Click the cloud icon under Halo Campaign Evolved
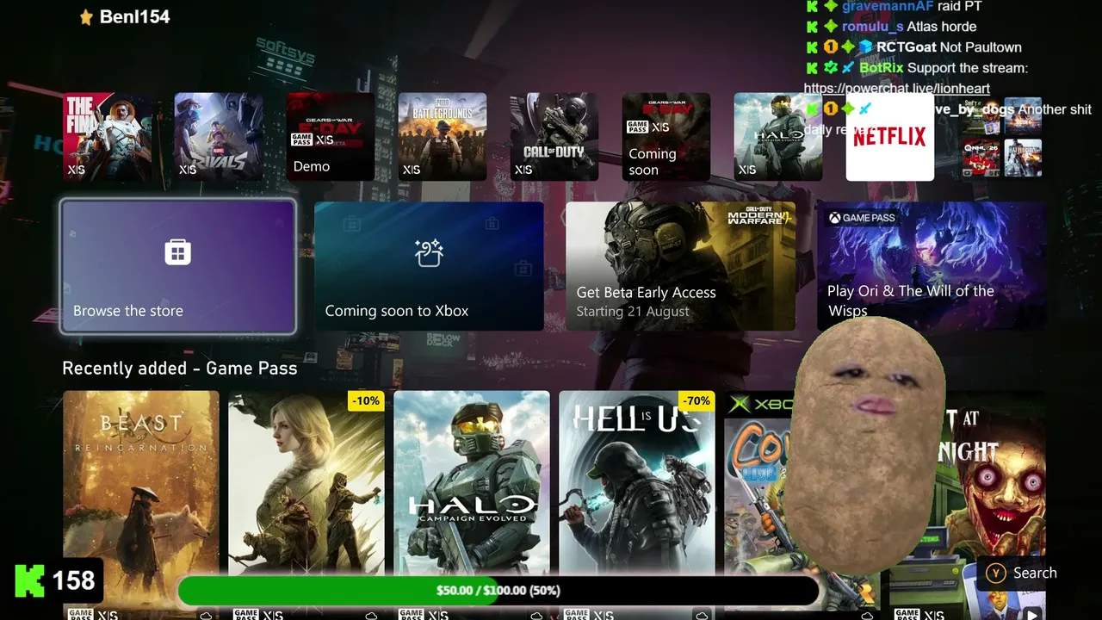 point(536,615)
